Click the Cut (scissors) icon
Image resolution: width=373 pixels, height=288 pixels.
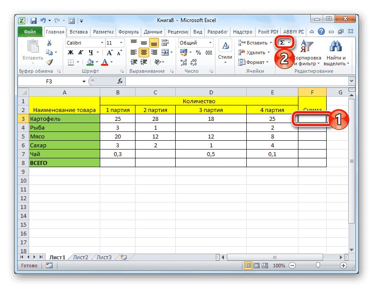(x=50, y=43)
